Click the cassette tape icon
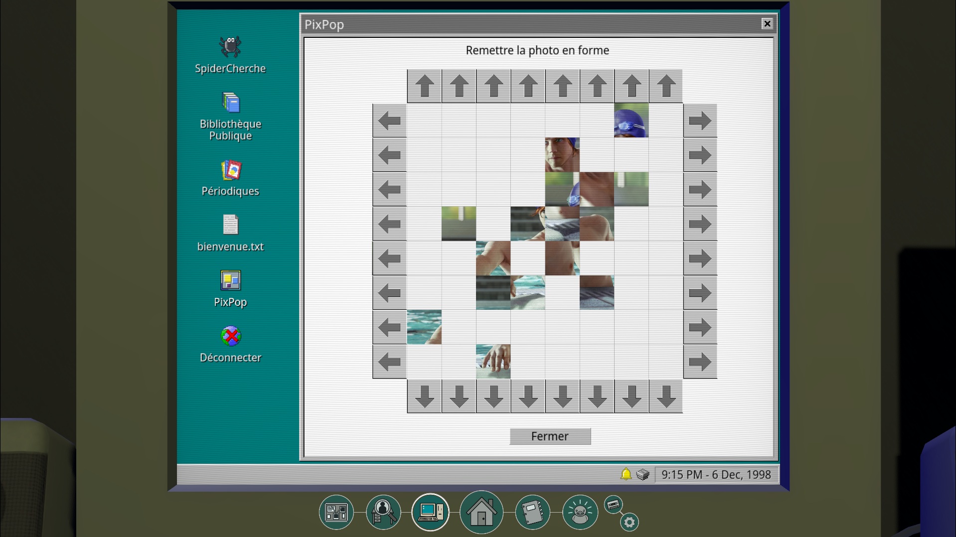 click(613, 505)
